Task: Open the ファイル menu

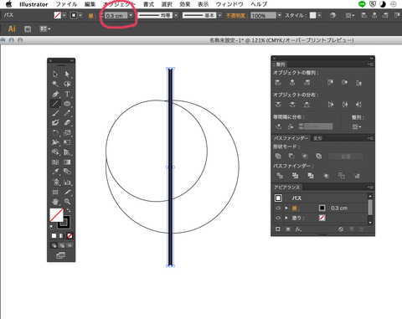Action: click(x=66, y=4)
